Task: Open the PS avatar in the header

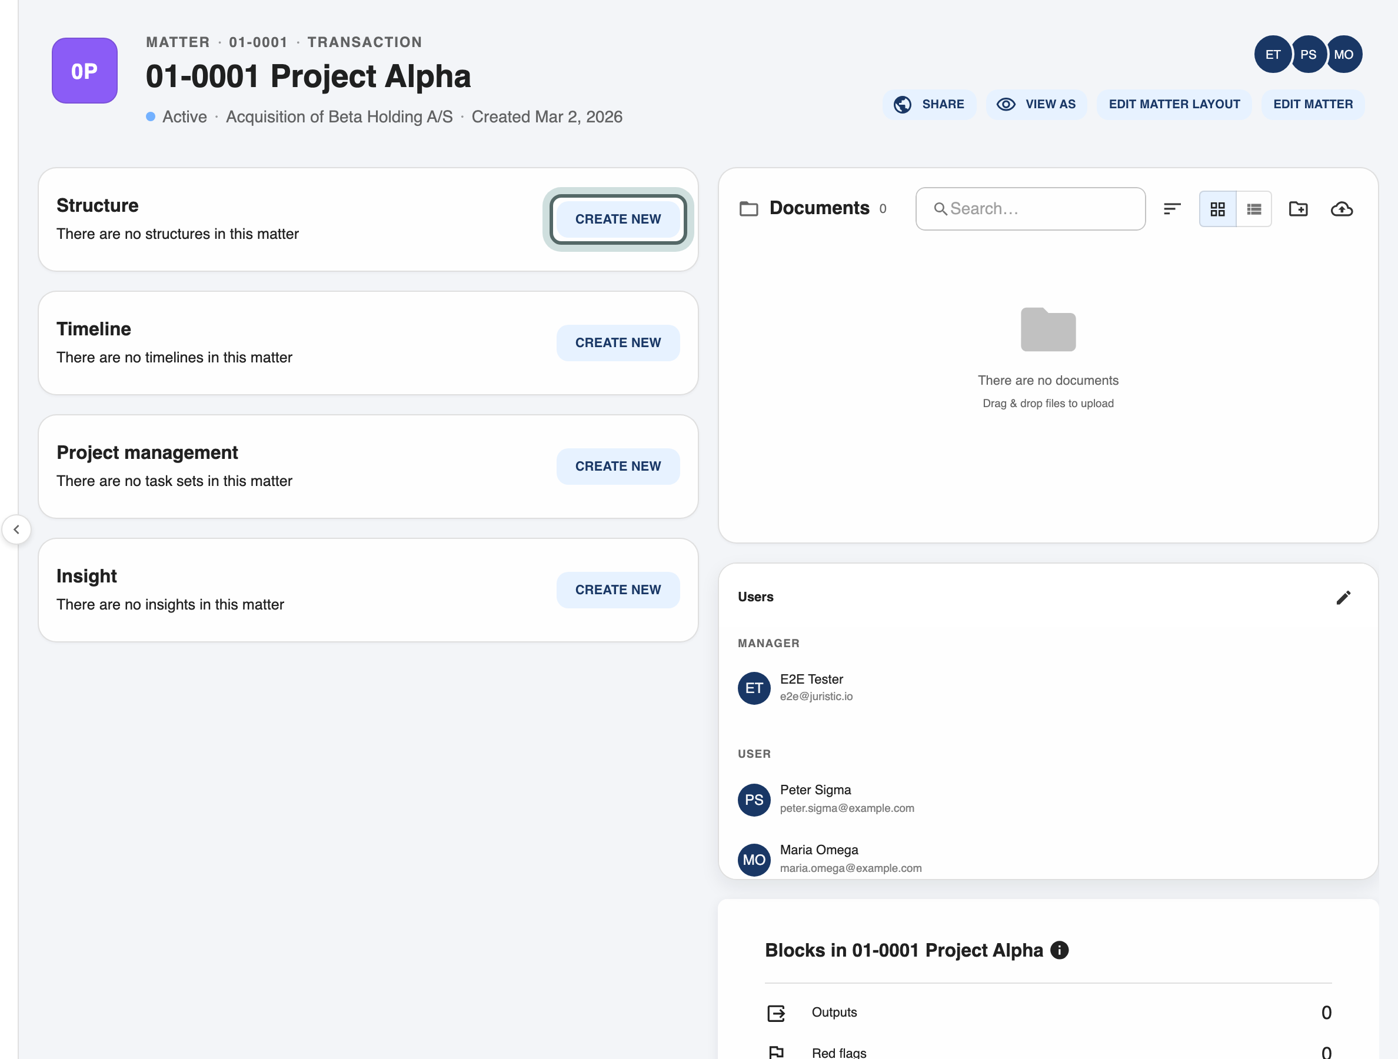Action: [1308, 54]
